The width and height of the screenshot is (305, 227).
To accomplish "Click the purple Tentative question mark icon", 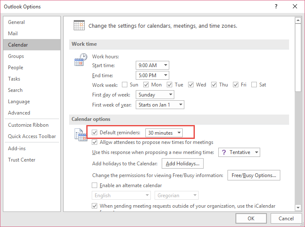I will click(x=224, y=152).
